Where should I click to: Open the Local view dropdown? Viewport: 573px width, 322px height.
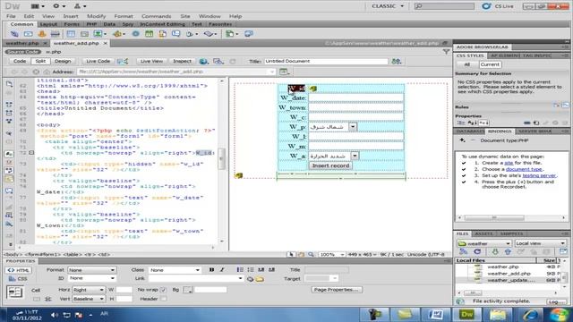pos(541,243)
